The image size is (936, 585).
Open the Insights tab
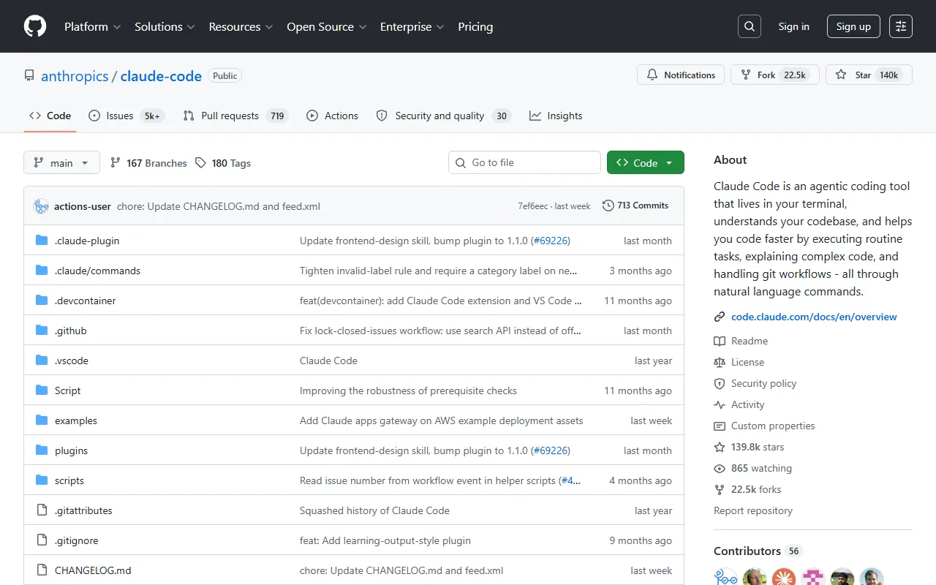556,116
